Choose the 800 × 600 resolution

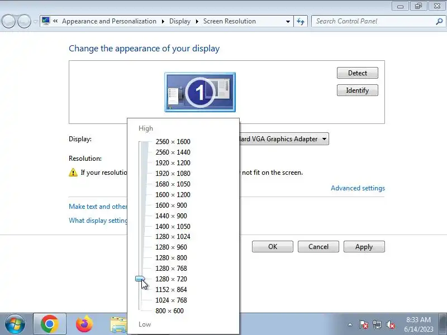coord(170,311)
